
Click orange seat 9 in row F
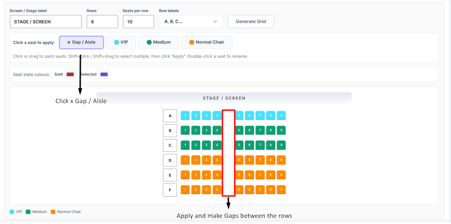281,190
